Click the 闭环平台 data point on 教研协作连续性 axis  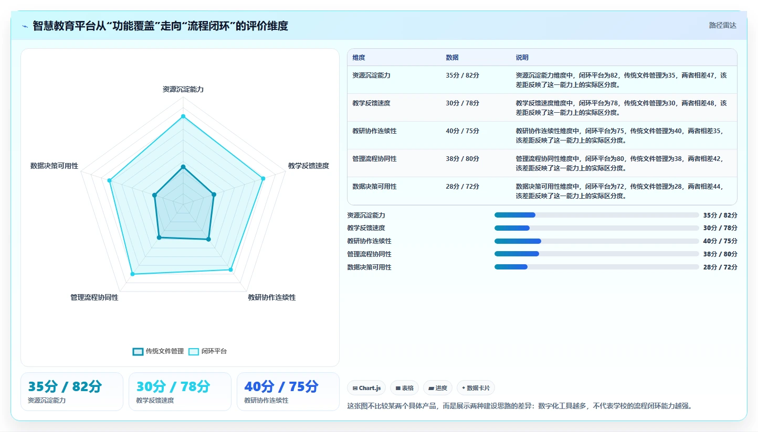tap(230, 270)
